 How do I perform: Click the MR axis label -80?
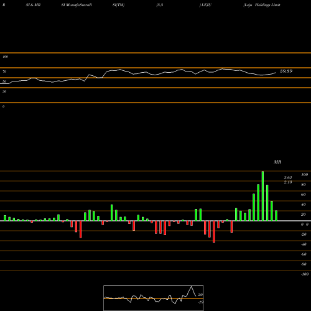tap(304, 264)
